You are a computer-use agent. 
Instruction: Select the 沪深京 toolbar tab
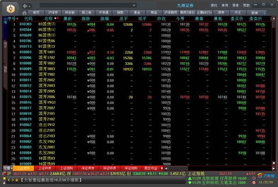tap(53, 12)
